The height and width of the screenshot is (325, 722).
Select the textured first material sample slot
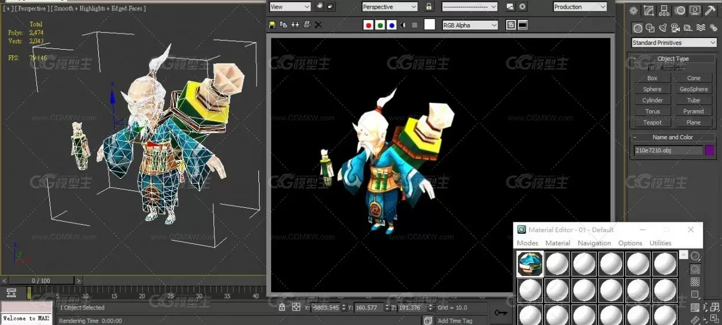[530, 264]
